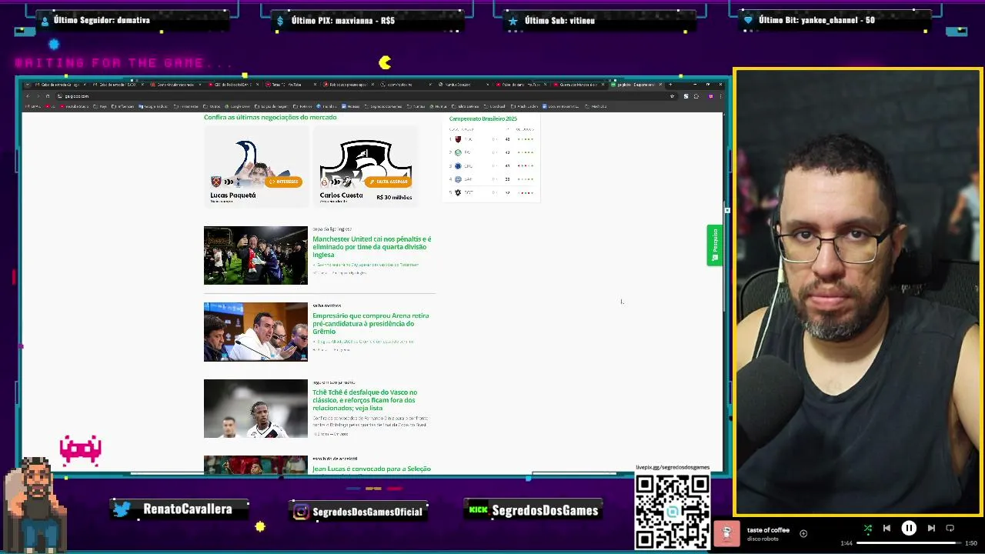Open the Tchê Tchê Vasco headline

point(365,400)
